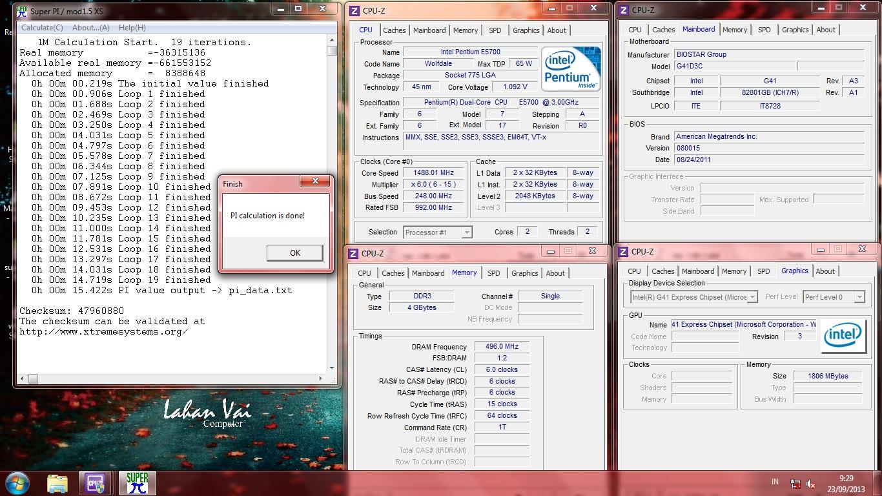This screenshot has height=496, width=882.
Task: Select About tab in the Processor CPU-Z window
Action: tap(557, 30)
